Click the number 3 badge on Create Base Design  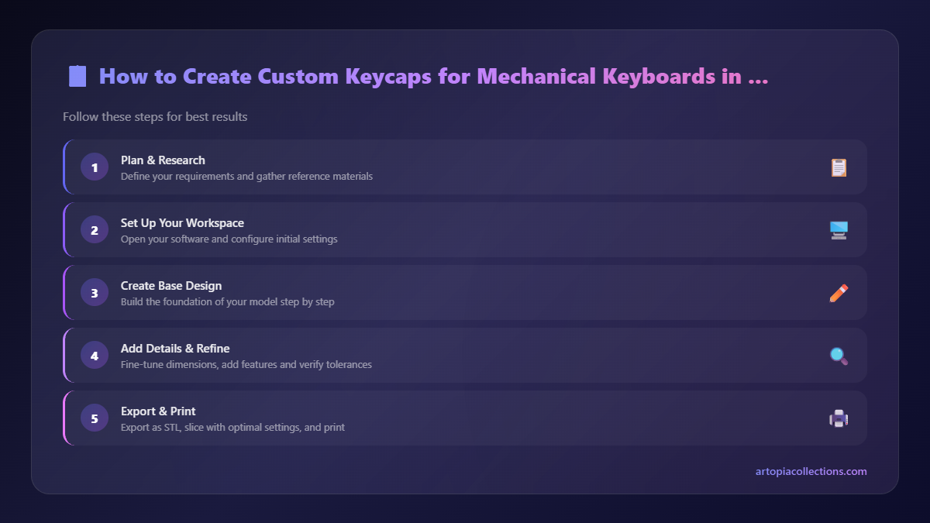(x=94, y=292)
